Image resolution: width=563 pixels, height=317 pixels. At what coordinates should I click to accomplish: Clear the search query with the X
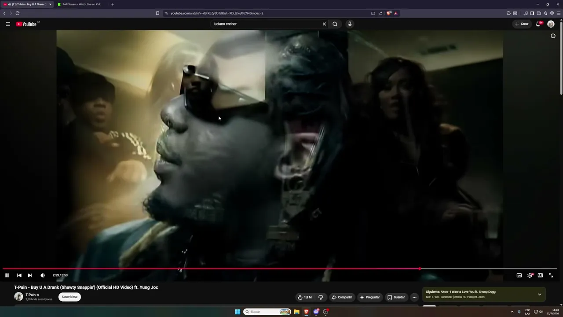click(325, 24)
